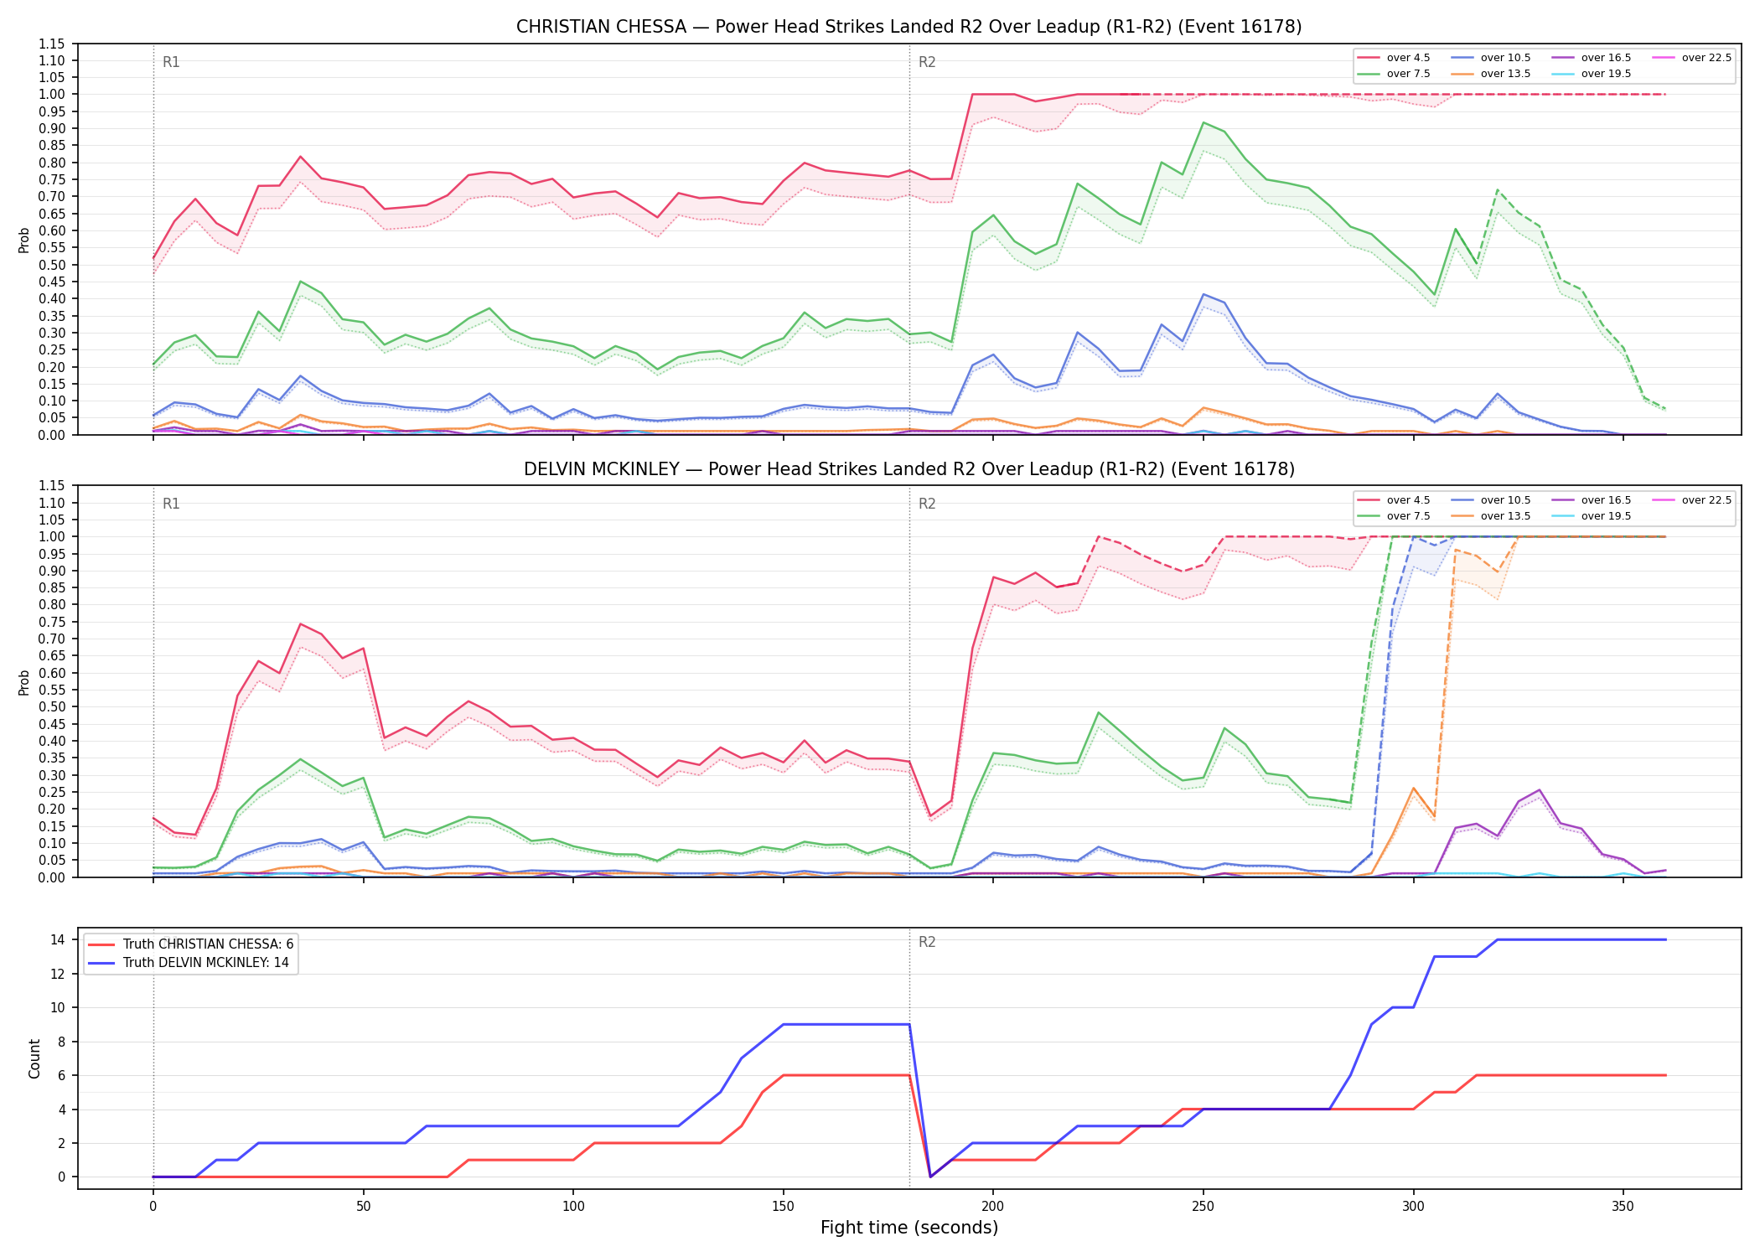Click the Delvin McKinley chart title
The width and height of the screenshot is (1760, 1257).
coord(908,469)
